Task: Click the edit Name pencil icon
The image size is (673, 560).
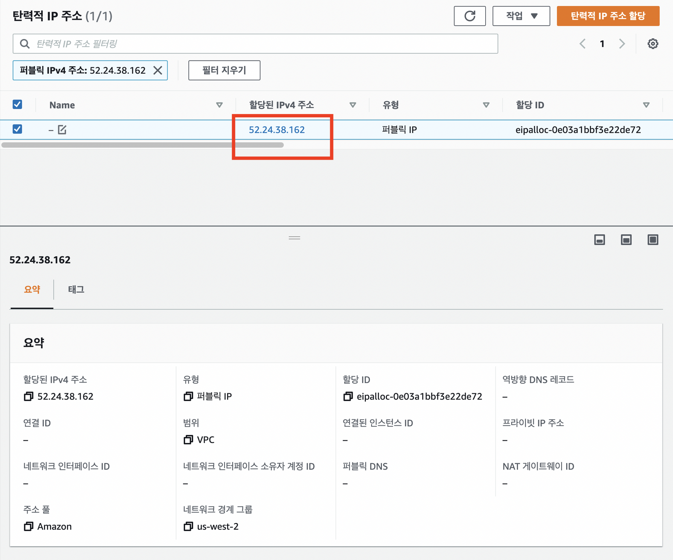Action: pos(62,129)
